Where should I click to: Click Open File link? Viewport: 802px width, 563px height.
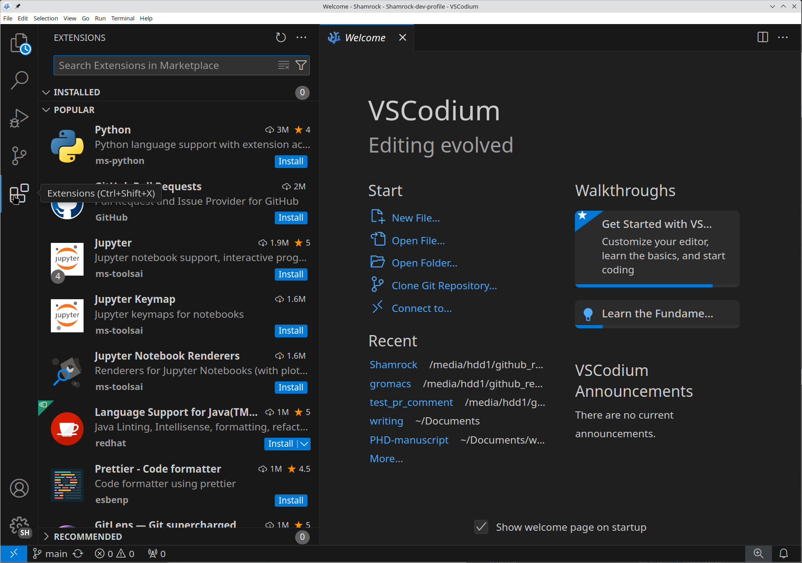click(x=418, y=241)
